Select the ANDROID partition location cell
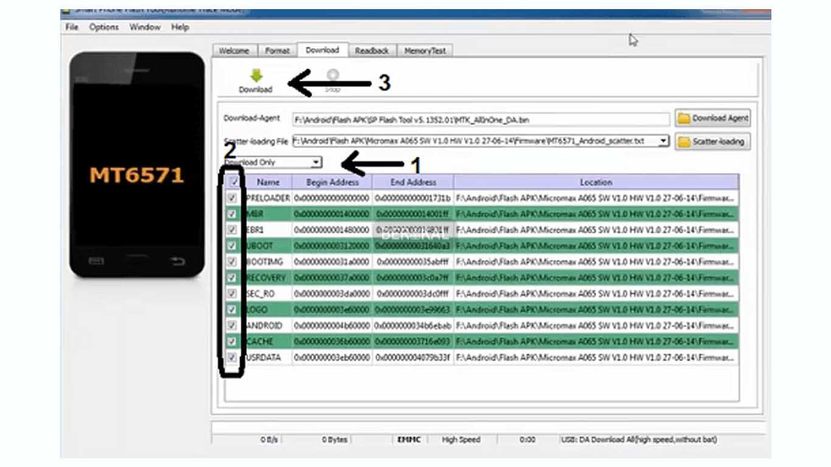This screenshot has width=831, height=467. 595,325
